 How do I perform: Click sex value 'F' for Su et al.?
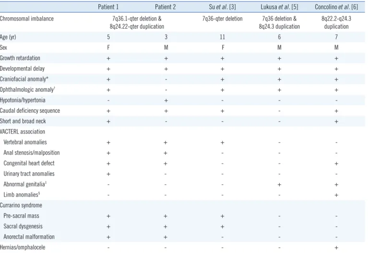click(223, 47)
